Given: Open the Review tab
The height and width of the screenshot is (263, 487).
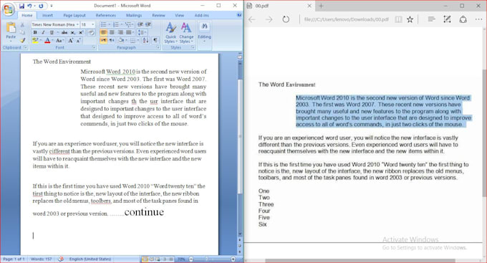Looking at the screenshot, I should (x=158, y=15).
